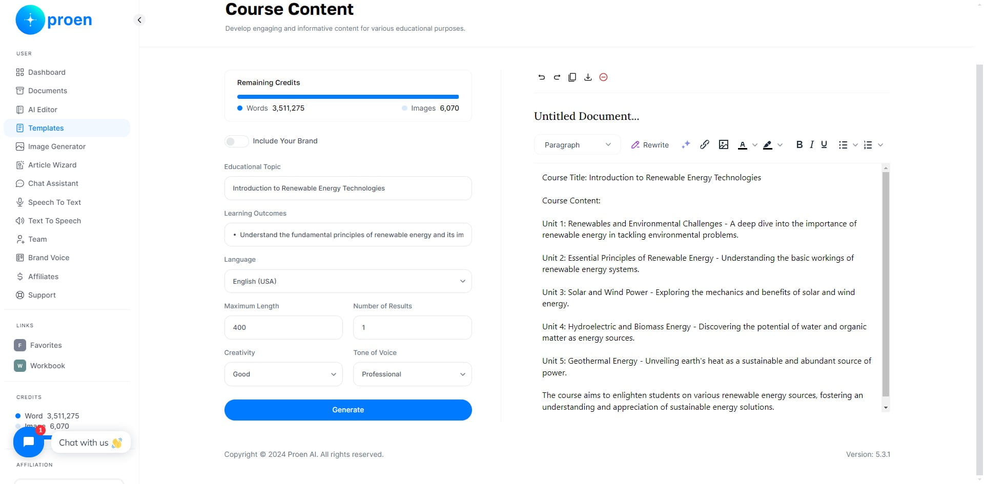984x484 pixels.
Task: Download the document via download icon
Action: pos(588,77)
